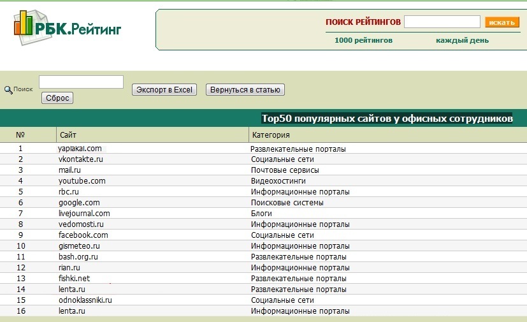Sort by the Сайт column header

coord(68,135)
